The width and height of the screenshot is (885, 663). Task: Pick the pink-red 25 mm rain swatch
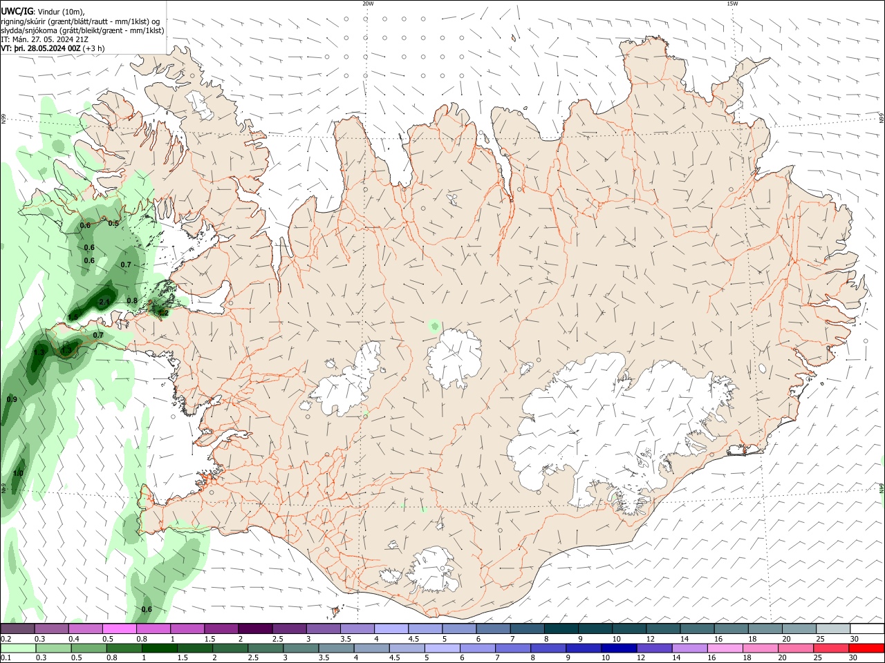pyautogui.click(x=831, y=648)
